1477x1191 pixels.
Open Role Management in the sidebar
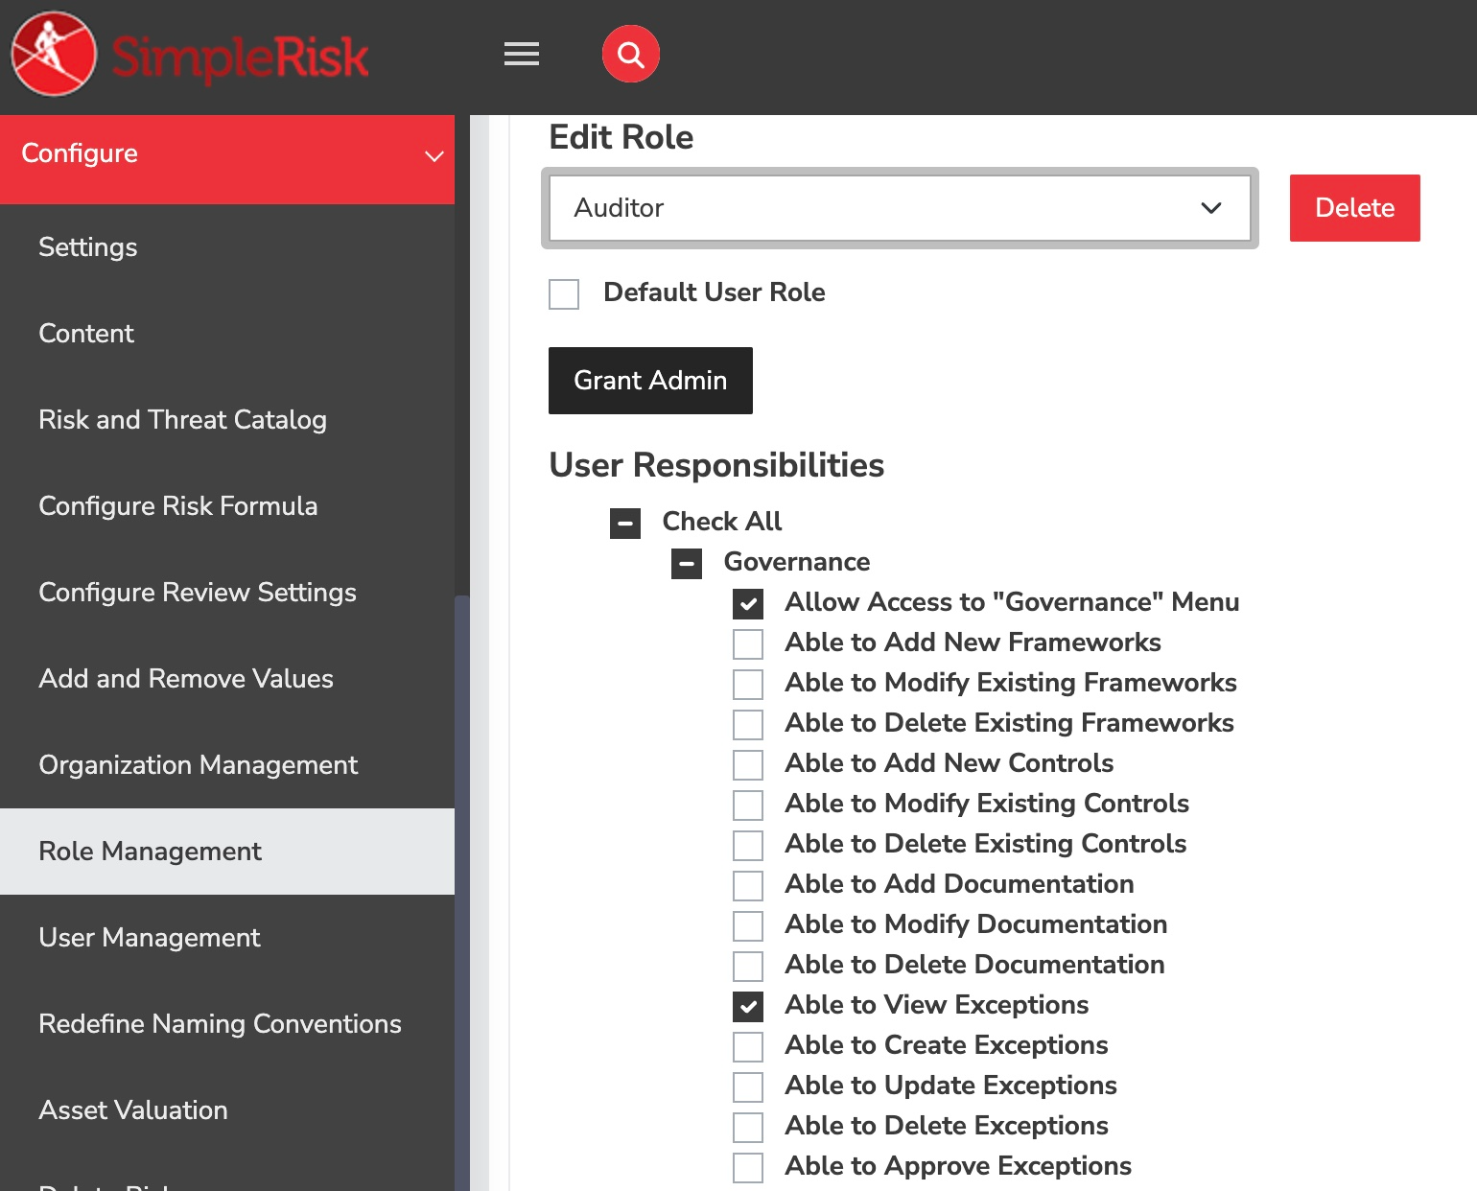(x=150, y=852)
